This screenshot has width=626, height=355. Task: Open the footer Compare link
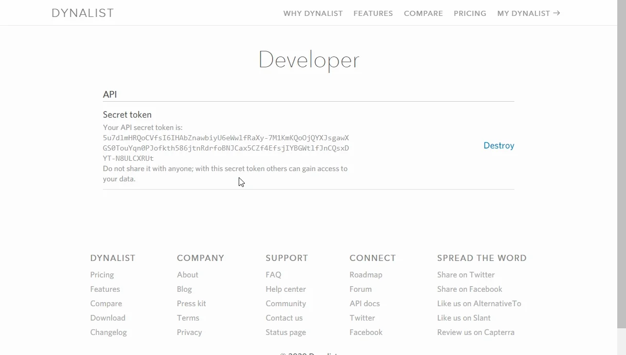[x=106, y=304]
